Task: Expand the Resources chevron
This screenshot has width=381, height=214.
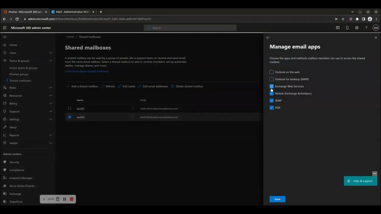Action: [51, 95]
